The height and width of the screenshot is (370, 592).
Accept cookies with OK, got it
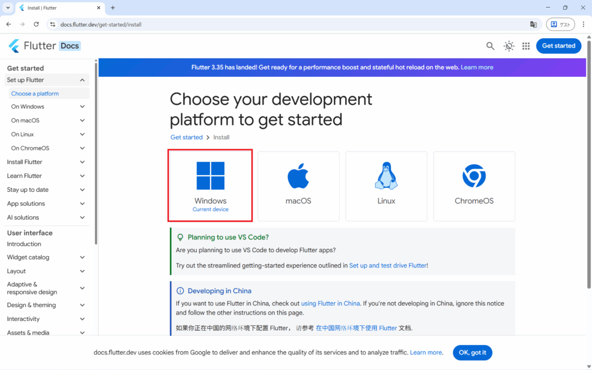coord(472,353)
